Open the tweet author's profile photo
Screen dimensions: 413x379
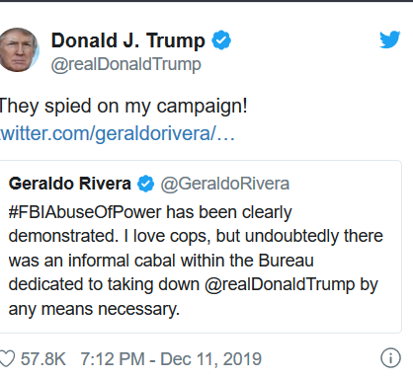[x=19, y=49]
